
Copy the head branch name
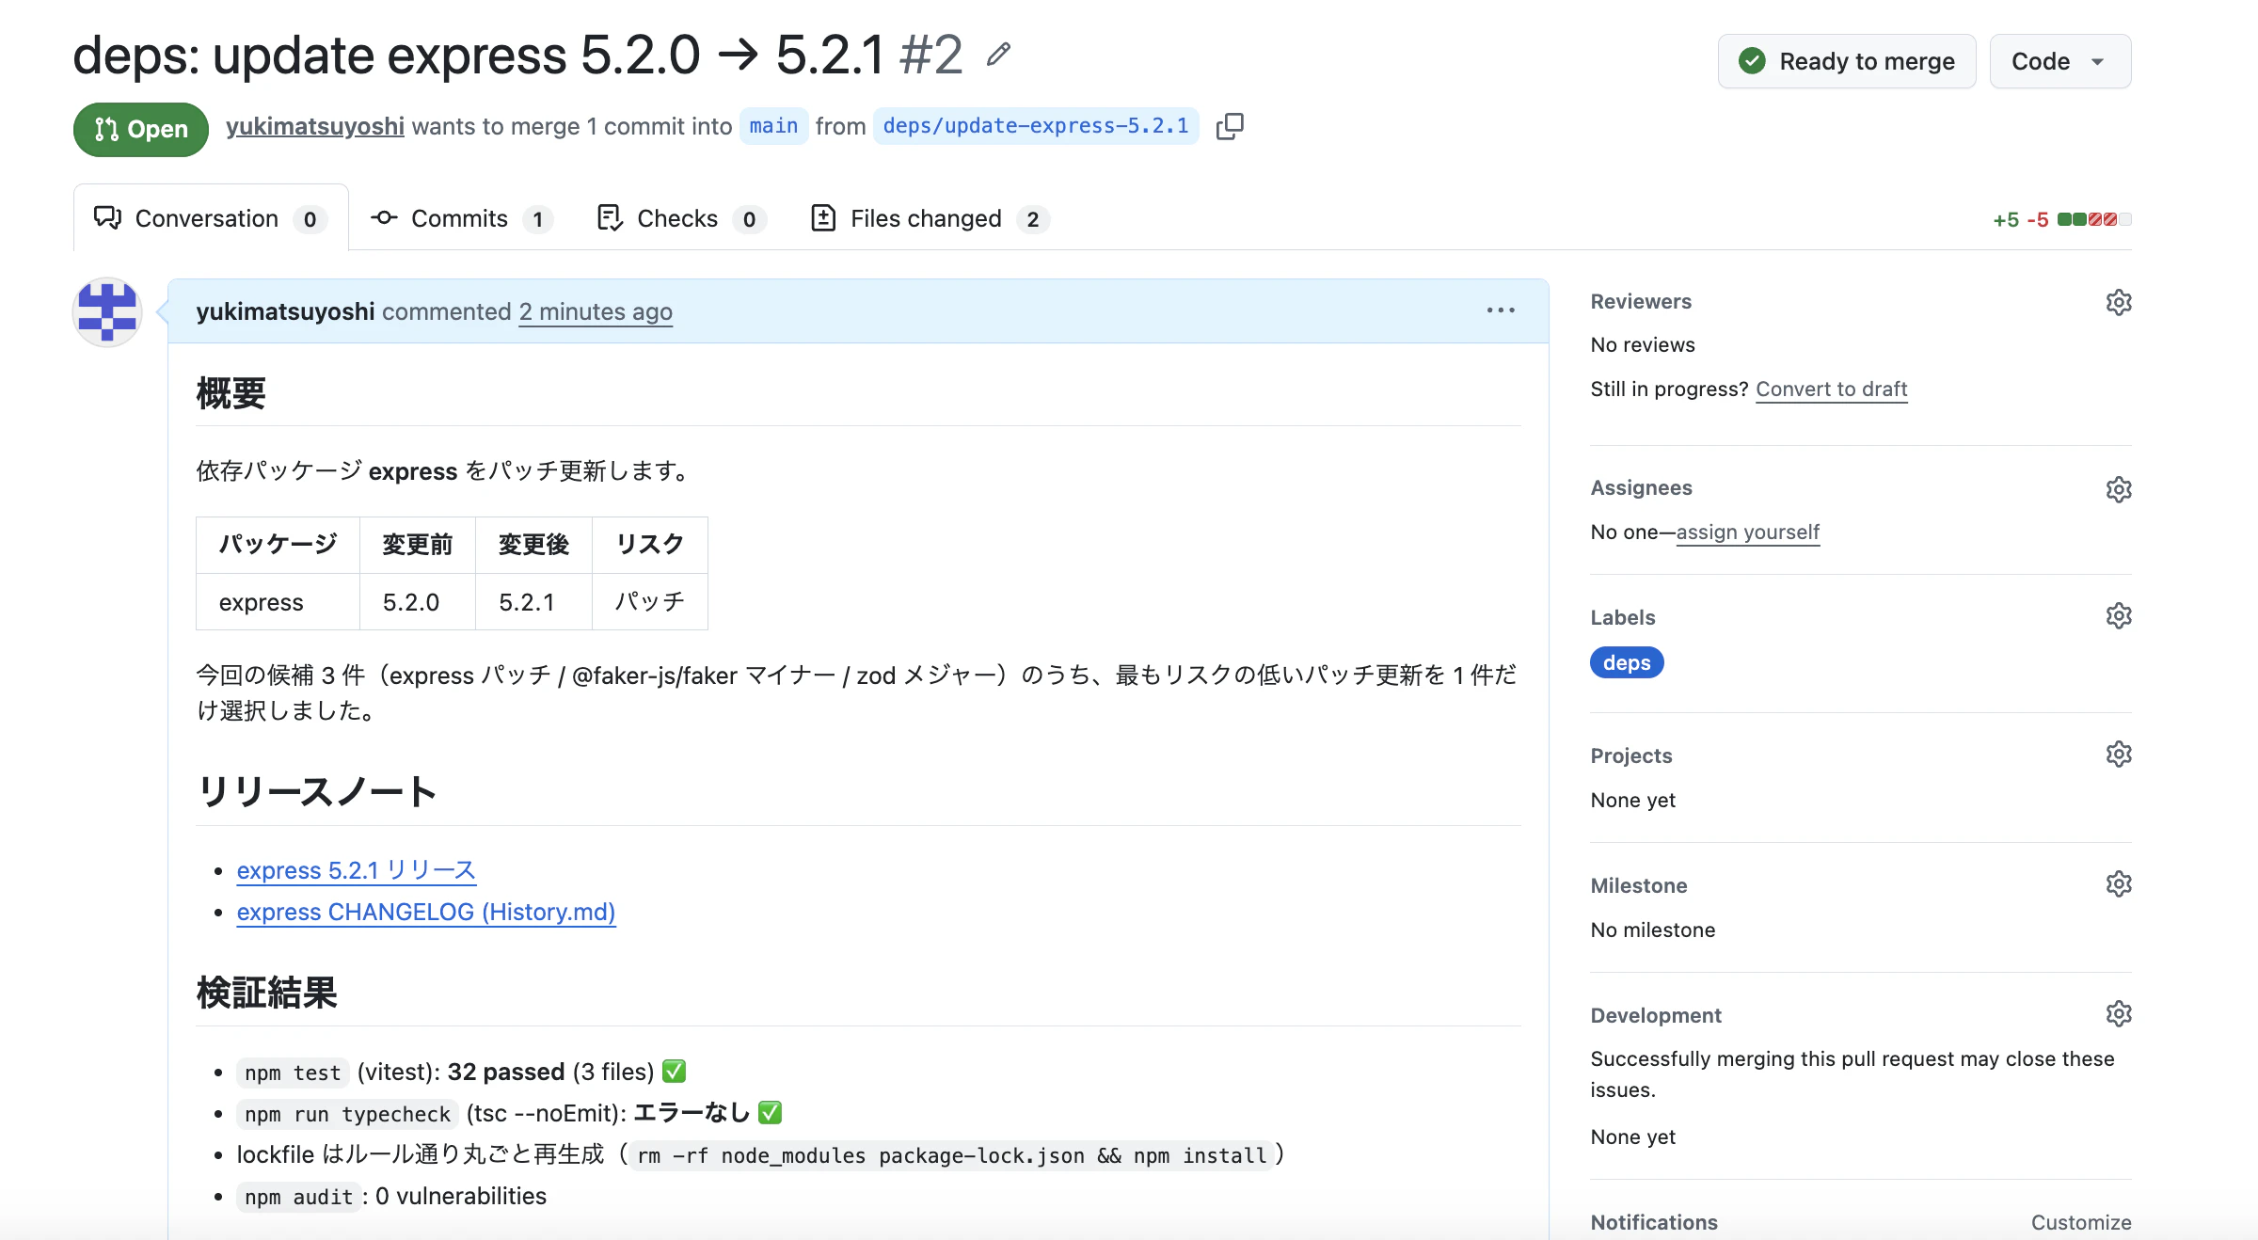click(1230, 126)
